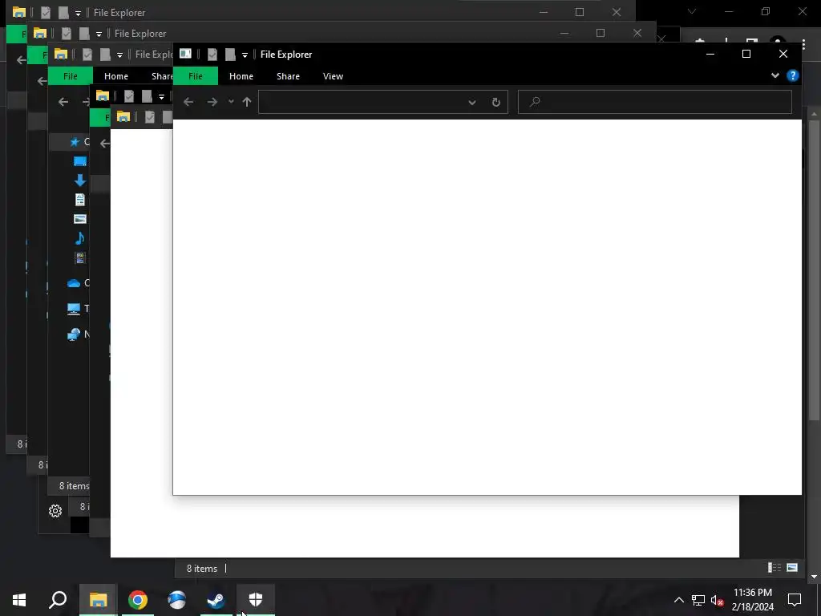Refresh the front File Explorer window
The image size is (821, 616).
pos(495,102)
